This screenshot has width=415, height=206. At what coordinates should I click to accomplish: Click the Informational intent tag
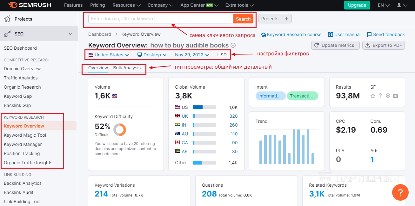tap(270, 96)
